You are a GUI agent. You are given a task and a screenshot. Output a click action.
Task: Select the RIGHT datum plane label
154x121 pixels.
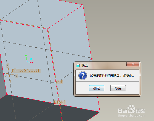pyautogui.click(x=60, y=102)
